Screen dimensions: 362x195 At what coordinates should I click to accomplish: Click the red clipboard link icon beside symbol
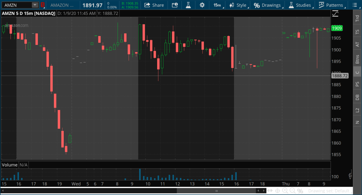[x=43, y=5]
